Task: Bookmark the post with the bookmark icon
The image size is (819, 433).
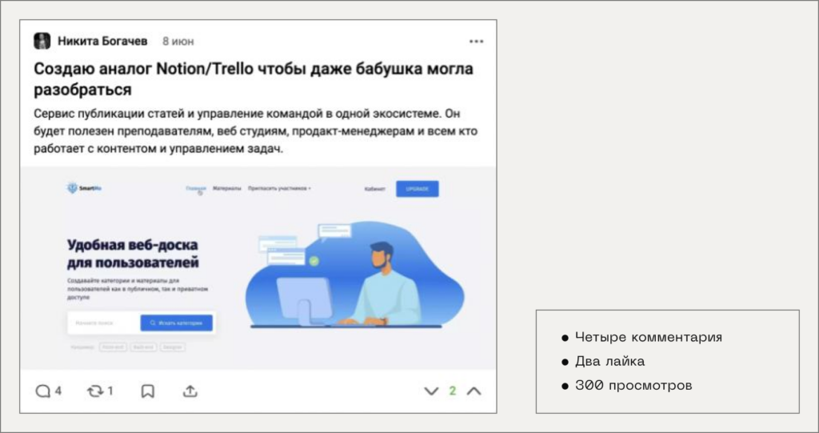Action: point(148,391)
